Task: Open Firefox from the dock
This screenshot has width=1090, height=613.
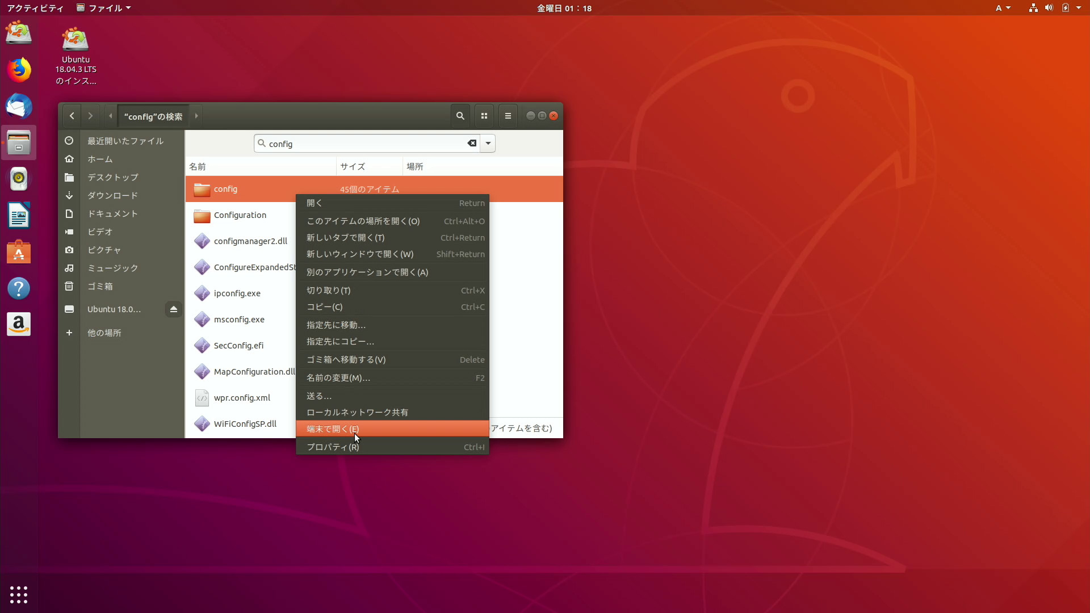Action: (x=19, y=69)
